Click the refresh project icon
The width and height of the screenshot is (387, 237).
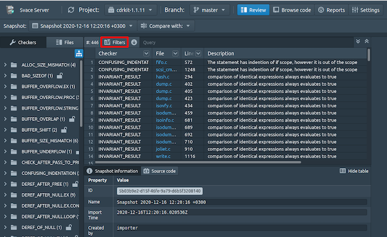click(71, 10)
